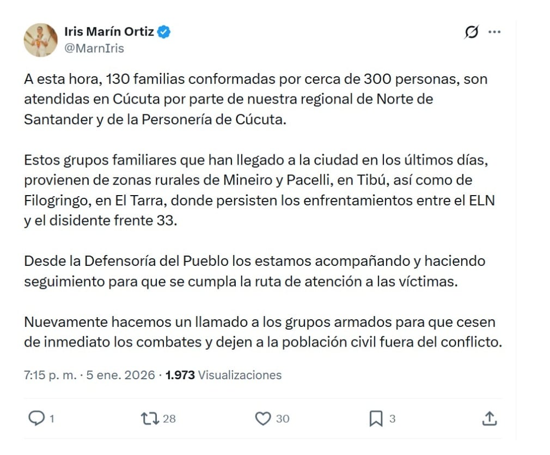This screenshot has width=550, height=455.
Task: Click the reply bubble icon
Action: pos(35,417)
